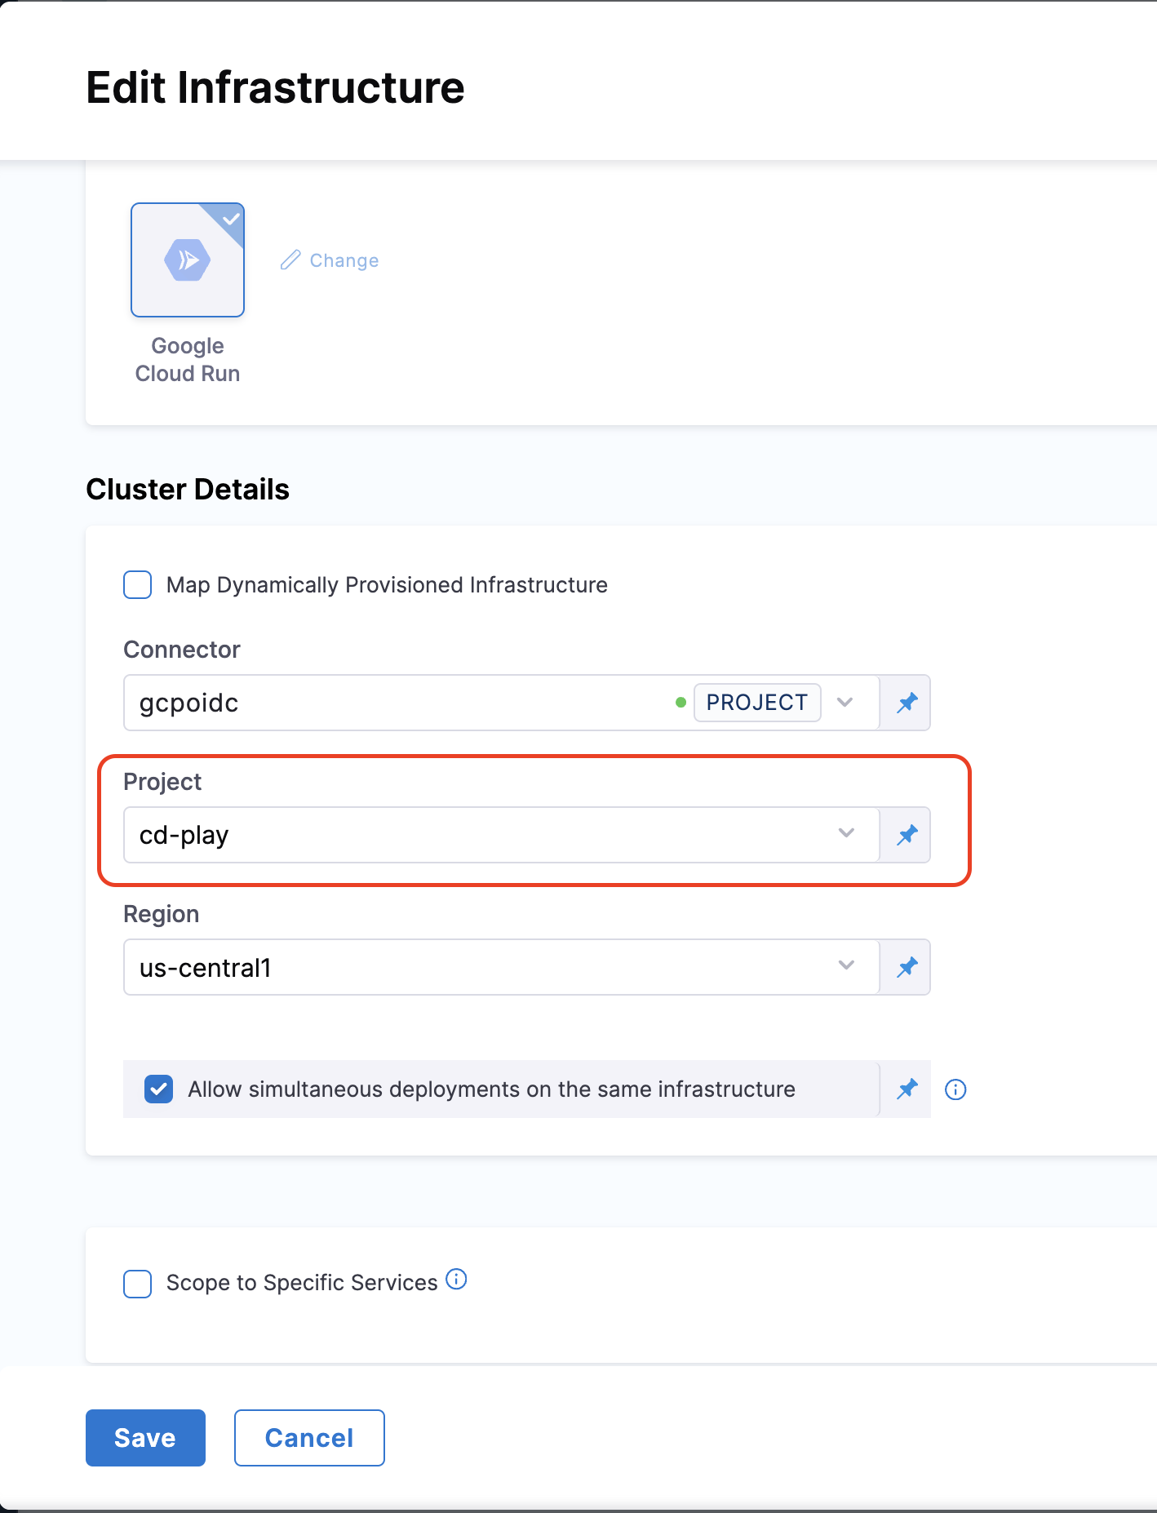Tick the Scope to Specific Services checkbox
The width and height of the screenshot is (1157, 1513).
[138, 1283]
